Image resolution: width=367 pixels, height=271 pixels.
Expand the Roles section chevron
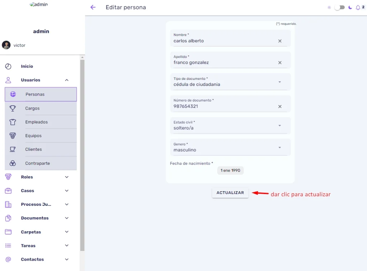click(67, 177)
